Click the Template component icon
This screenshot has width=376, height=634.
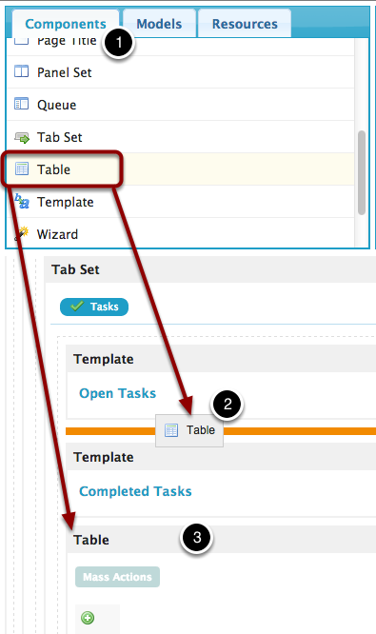(22, 201)
